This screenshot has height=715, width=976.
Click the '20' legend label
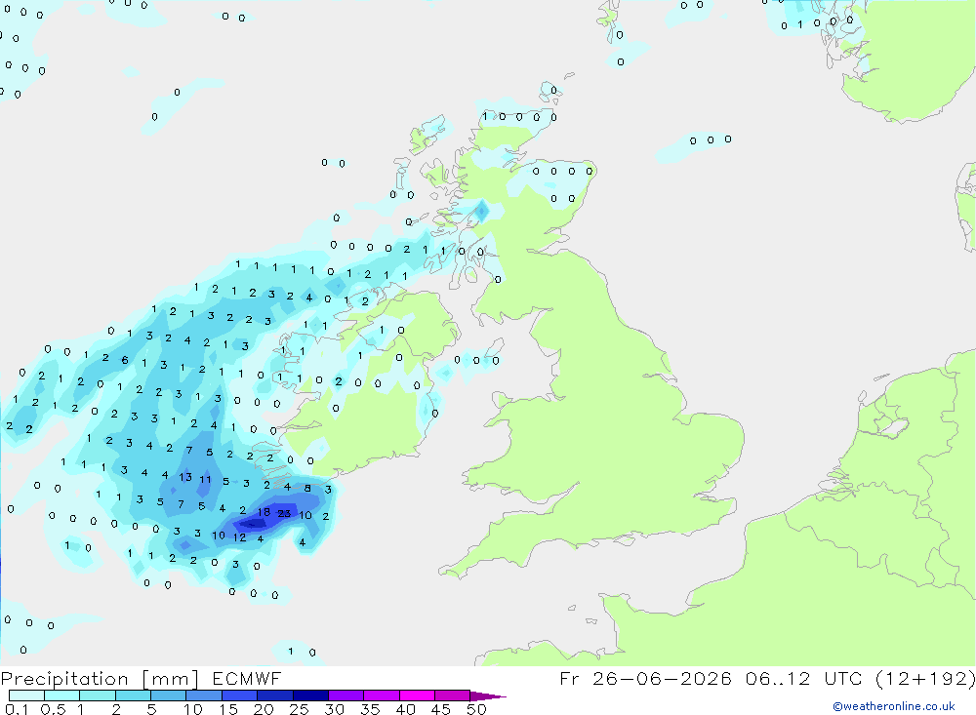[x=264, y=709]
